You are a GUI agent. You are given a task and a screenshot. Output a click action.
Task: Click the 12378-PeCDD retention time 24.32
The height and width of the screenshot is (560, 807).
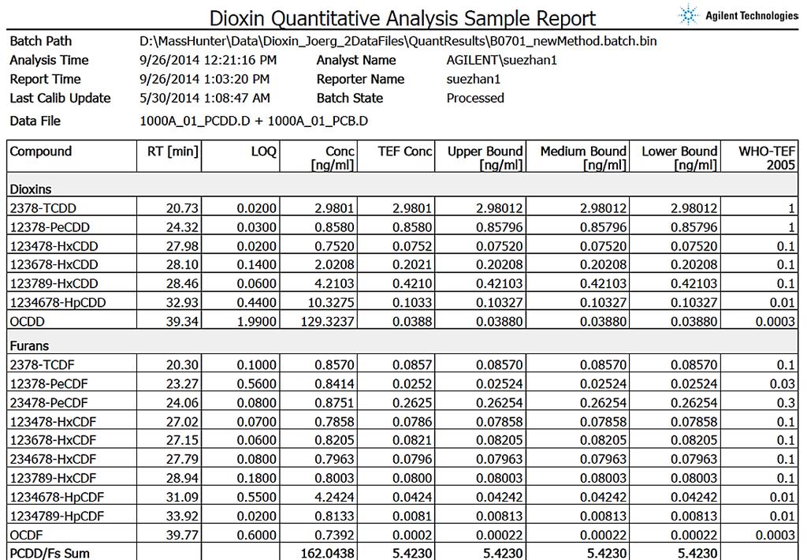click(182, 227)
